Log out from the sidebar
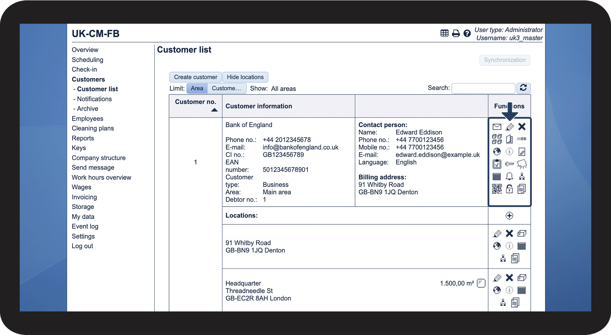 click(x=82, y=246)
